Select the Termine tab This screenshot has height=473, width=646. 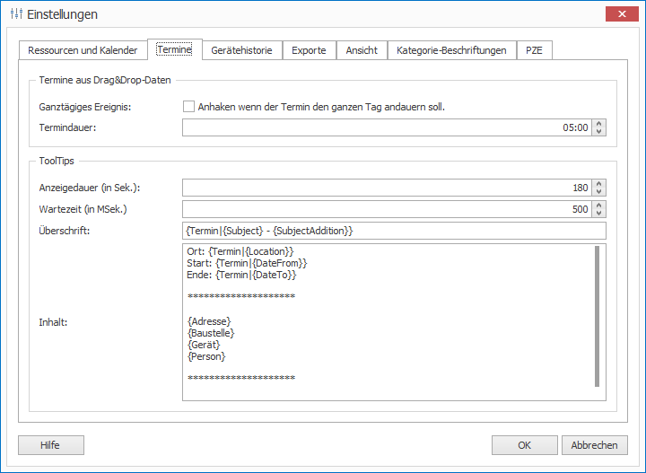175,49
